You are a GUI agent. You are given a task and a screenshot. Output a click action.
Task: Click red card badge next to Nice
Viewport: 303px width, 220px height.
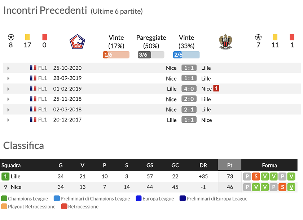(216, 89)
